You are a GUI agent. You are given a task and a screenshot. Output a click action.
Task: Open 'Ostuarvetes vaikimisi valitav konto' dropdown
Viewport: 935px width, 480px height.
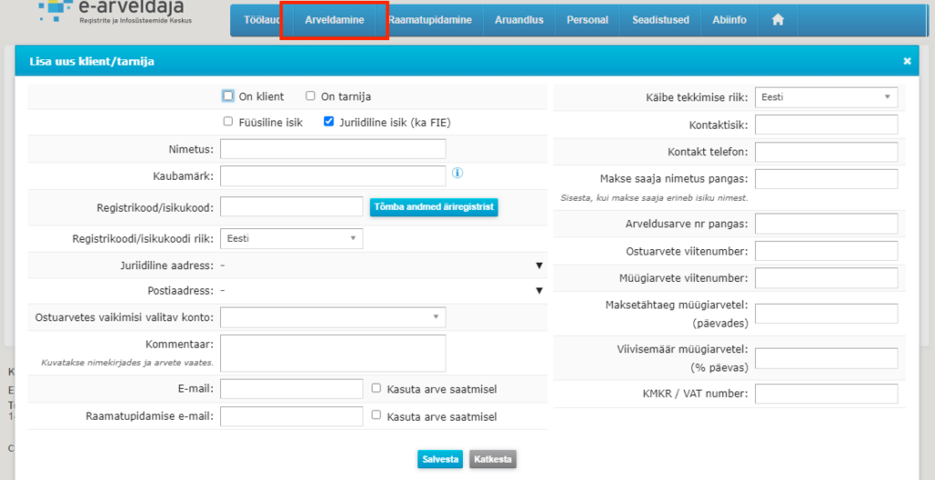point(333,317)
